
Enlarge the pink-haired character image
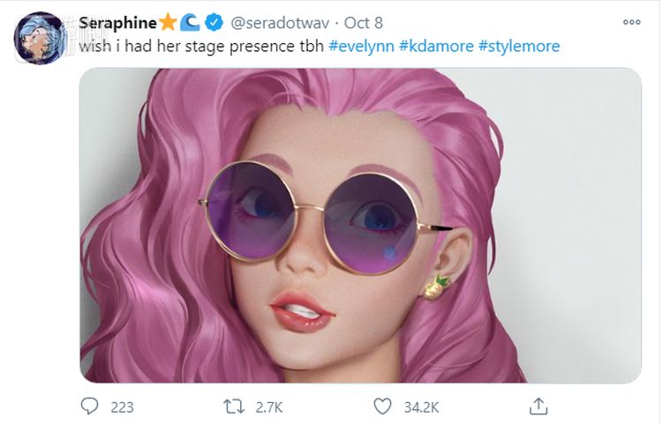tap(360, 226)
